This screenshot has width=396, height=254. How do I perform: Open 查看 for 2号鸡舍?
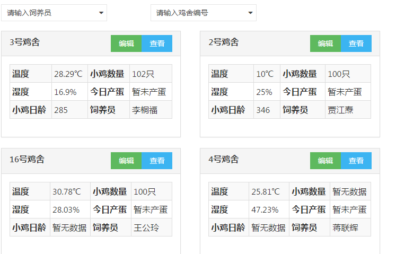click(356, 43)
